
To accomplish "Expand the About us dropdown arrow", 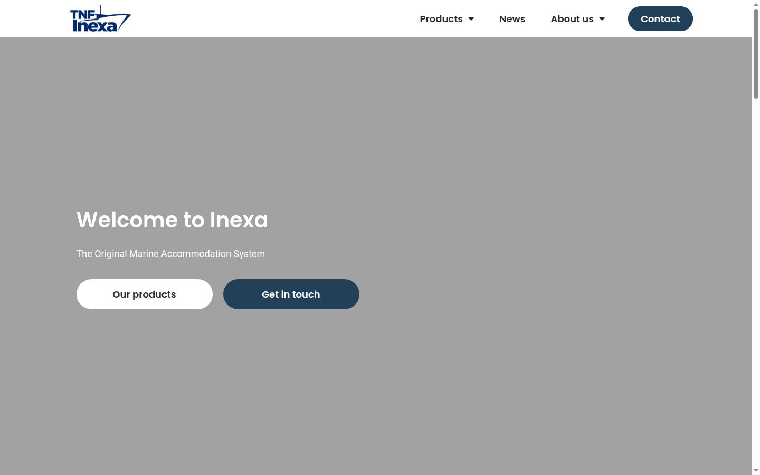I will point(602,19).
